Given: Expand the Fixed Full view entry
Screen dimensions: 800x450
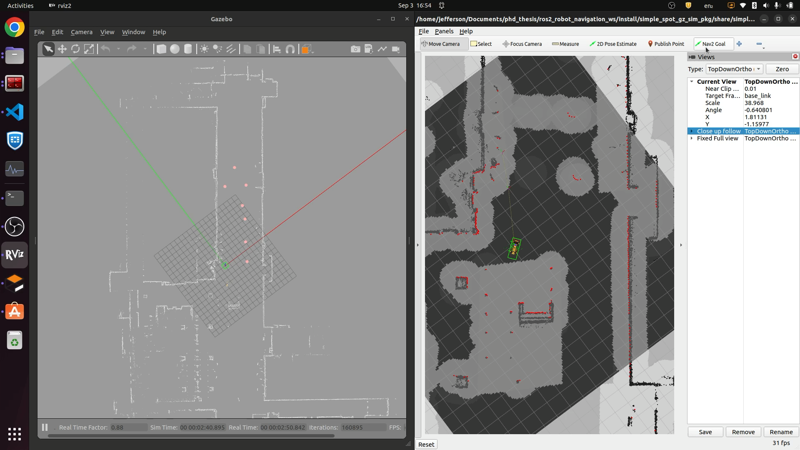Looking at the screenshot, I should click(x=691, y=138).
